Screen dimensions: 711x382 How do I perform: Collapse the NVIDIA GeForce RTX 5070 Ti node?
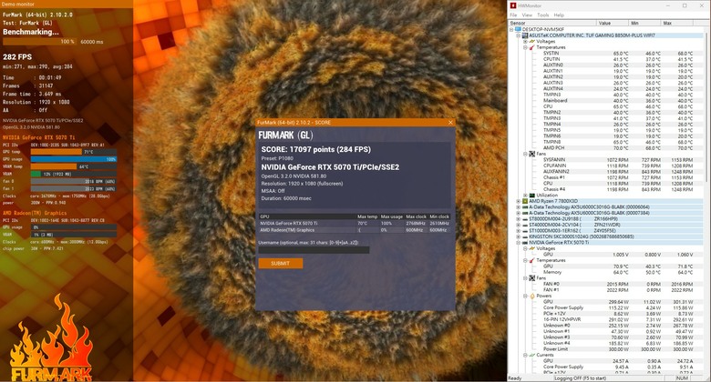[519, 243]
